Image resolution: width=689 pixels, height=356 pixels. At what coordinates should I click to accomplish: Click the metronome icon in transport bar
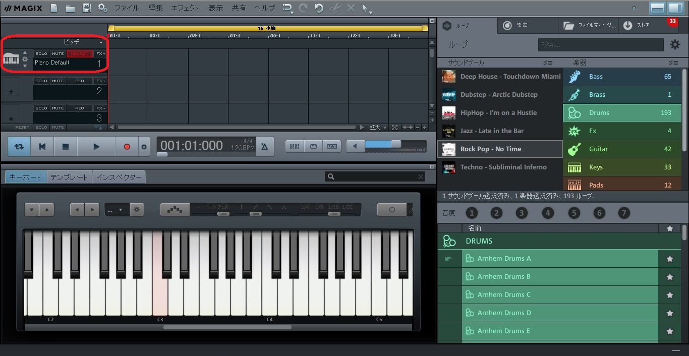coord(264,147)
